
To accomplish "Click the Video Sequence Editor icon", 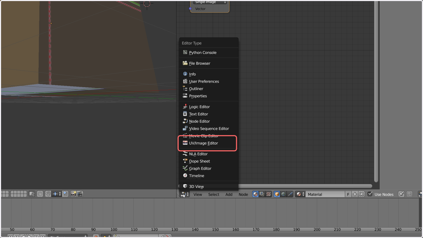I will [x=185, y=128].
